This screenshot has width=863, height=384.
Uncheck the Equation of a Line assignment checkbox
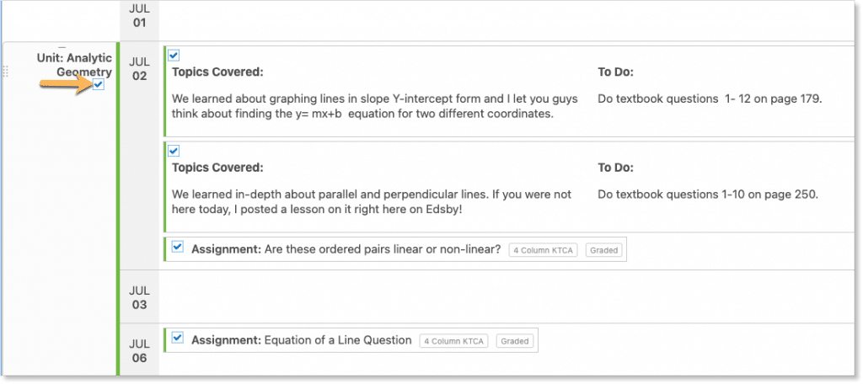pyautogui.click(x=177, y=339)
